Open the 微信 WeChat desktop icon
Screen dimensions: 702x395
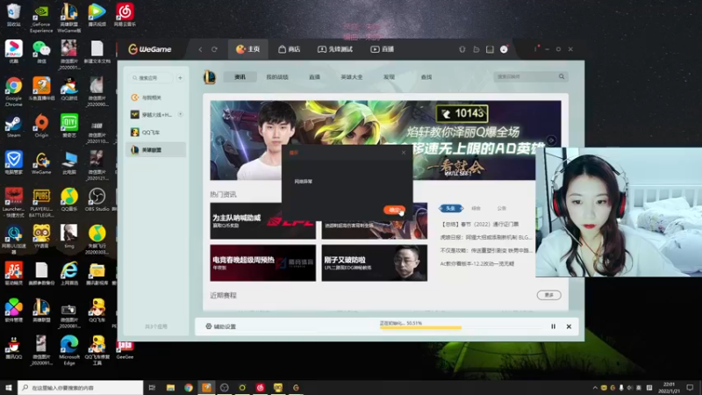41,52
